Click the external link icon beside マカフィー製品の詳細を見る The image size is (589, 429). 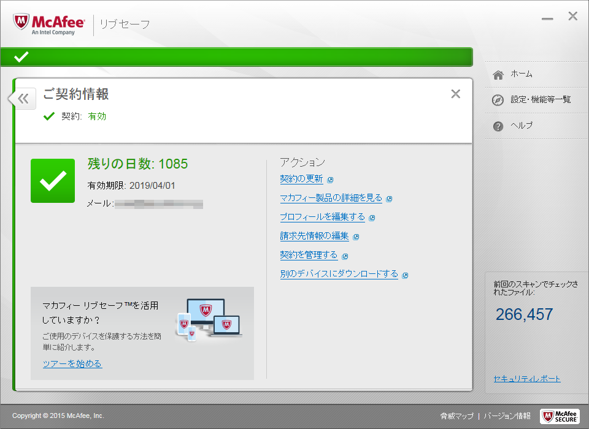click(389, 199)
